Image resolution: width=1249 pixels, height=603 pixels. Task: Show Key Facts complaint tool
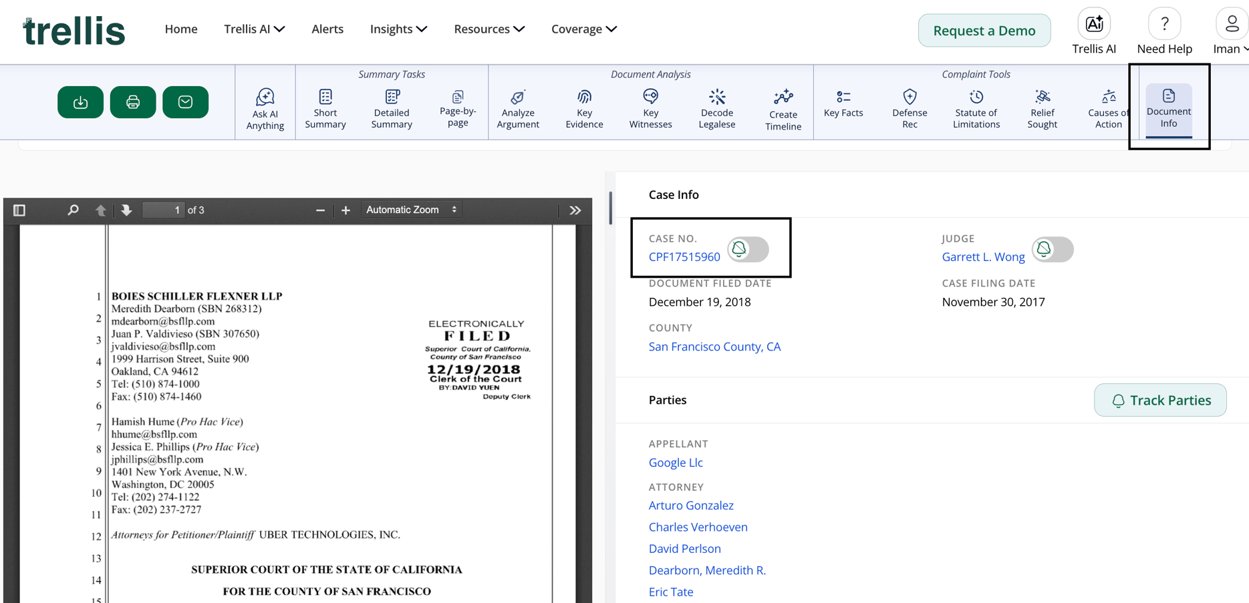(843, 104)
